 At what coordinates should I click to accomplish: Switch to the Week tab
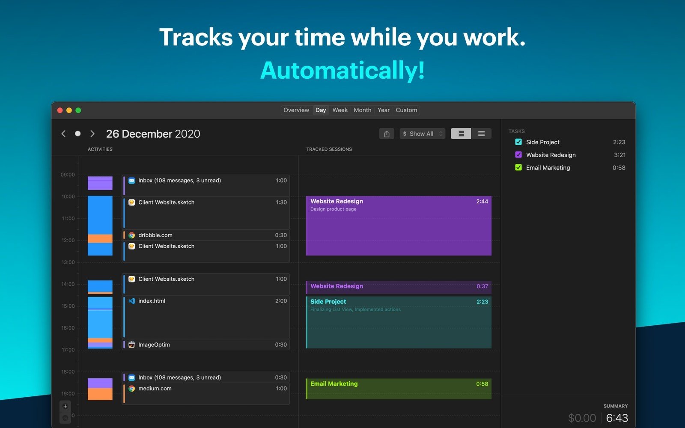tap(340, 110)
